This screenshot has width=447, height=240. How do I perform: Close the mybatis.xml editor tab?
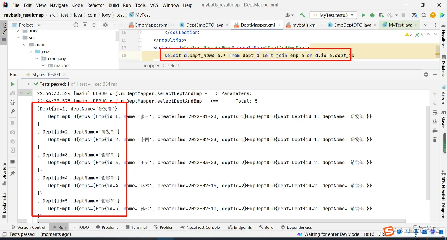[321, 25]
